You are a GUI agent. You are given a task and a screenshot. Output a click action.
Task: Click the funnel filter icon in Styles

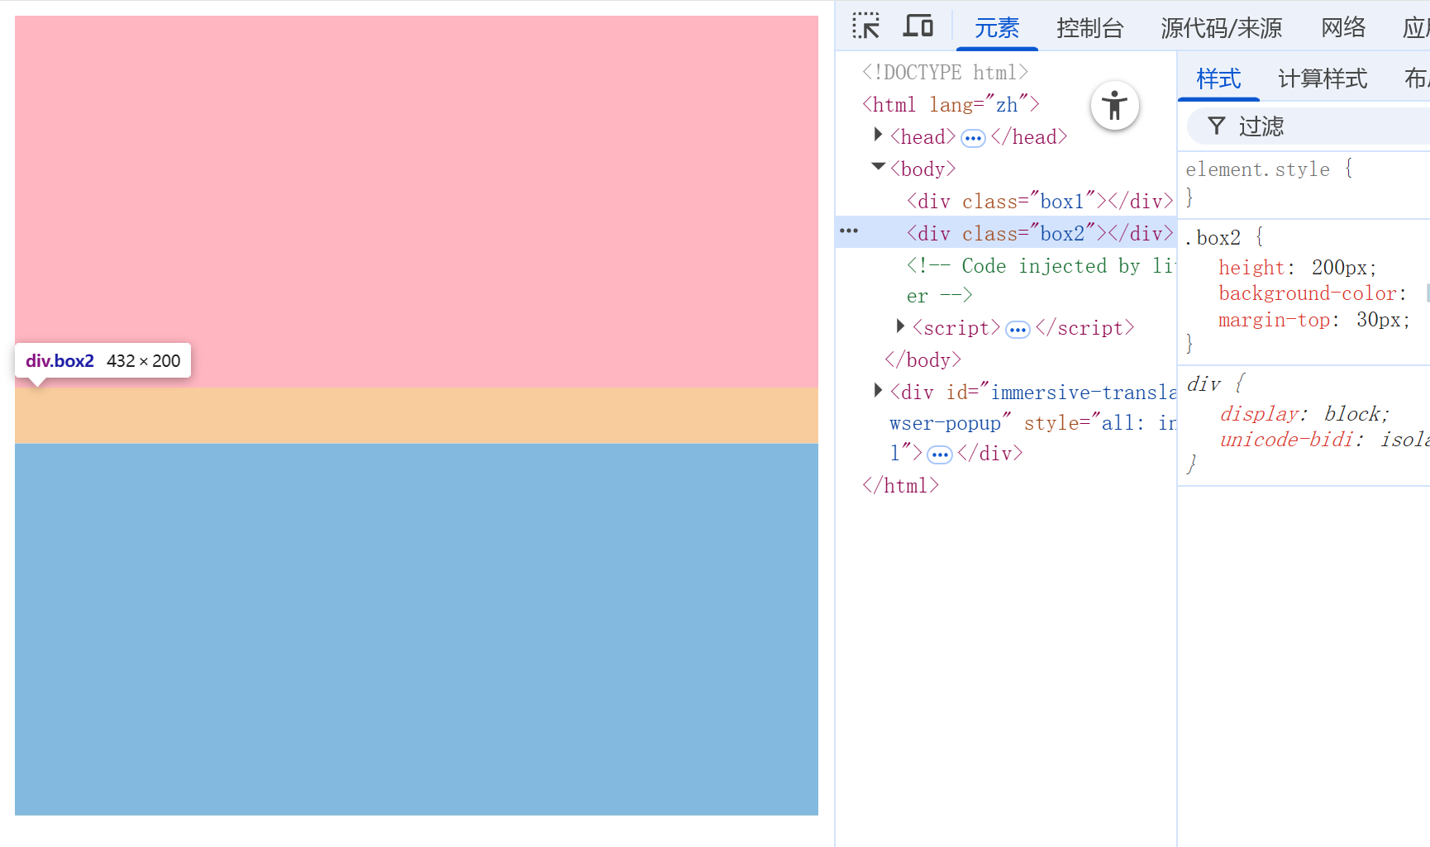(x=1216, y=126)
